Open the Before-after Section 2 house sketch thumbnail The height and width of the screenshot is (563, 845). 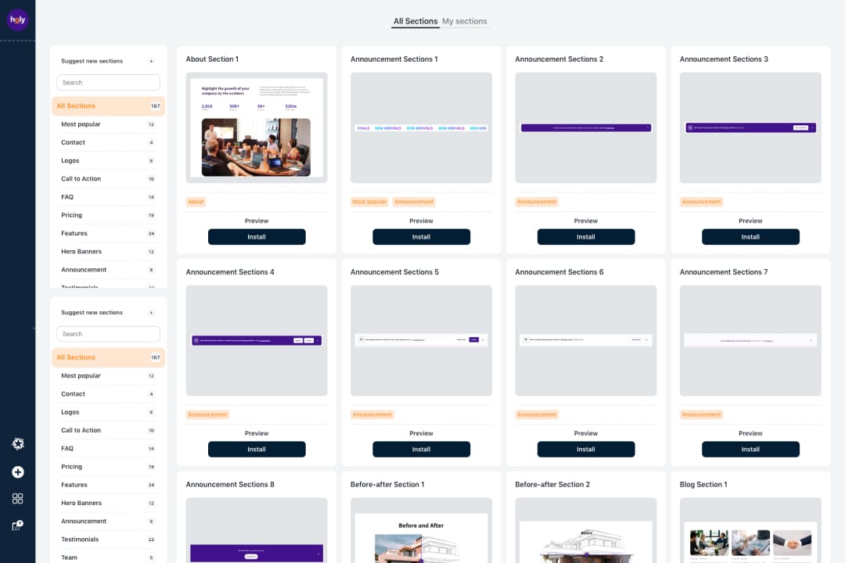pos(586,530)
